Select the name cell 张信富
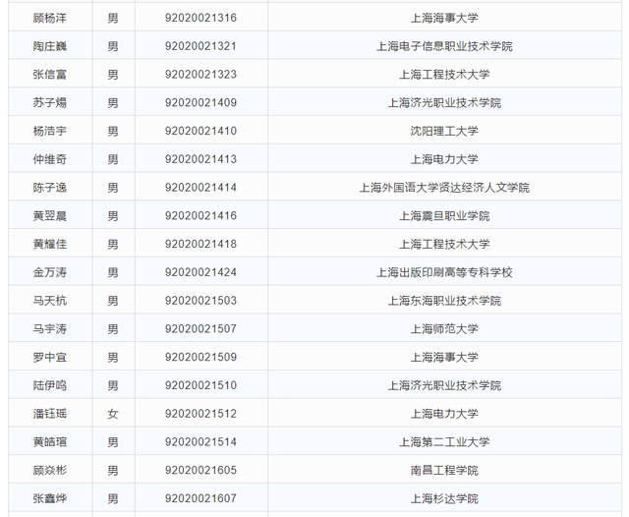629x517 pixels. click(x=50, y=75)
